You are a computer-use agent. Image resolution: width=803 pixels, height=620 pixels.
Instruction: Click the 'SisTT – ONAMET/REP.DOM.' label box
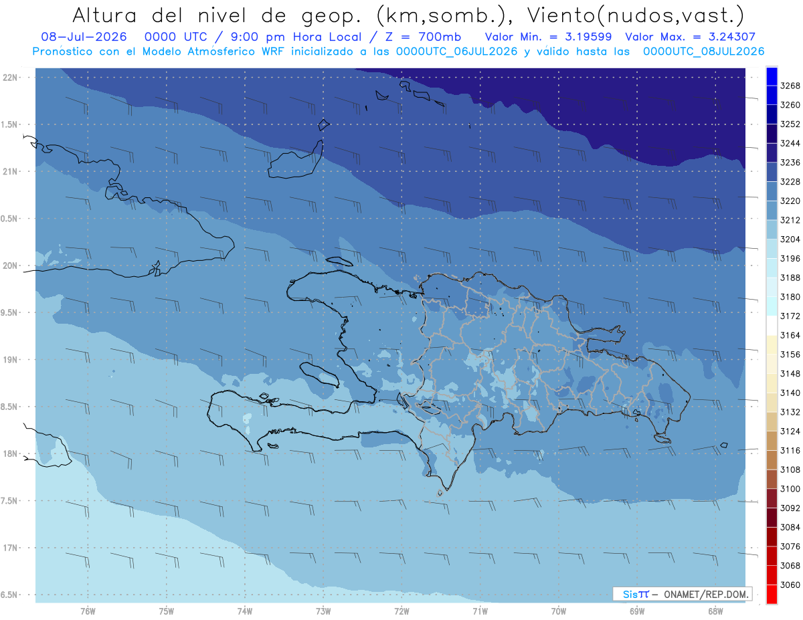pos(682,594)
